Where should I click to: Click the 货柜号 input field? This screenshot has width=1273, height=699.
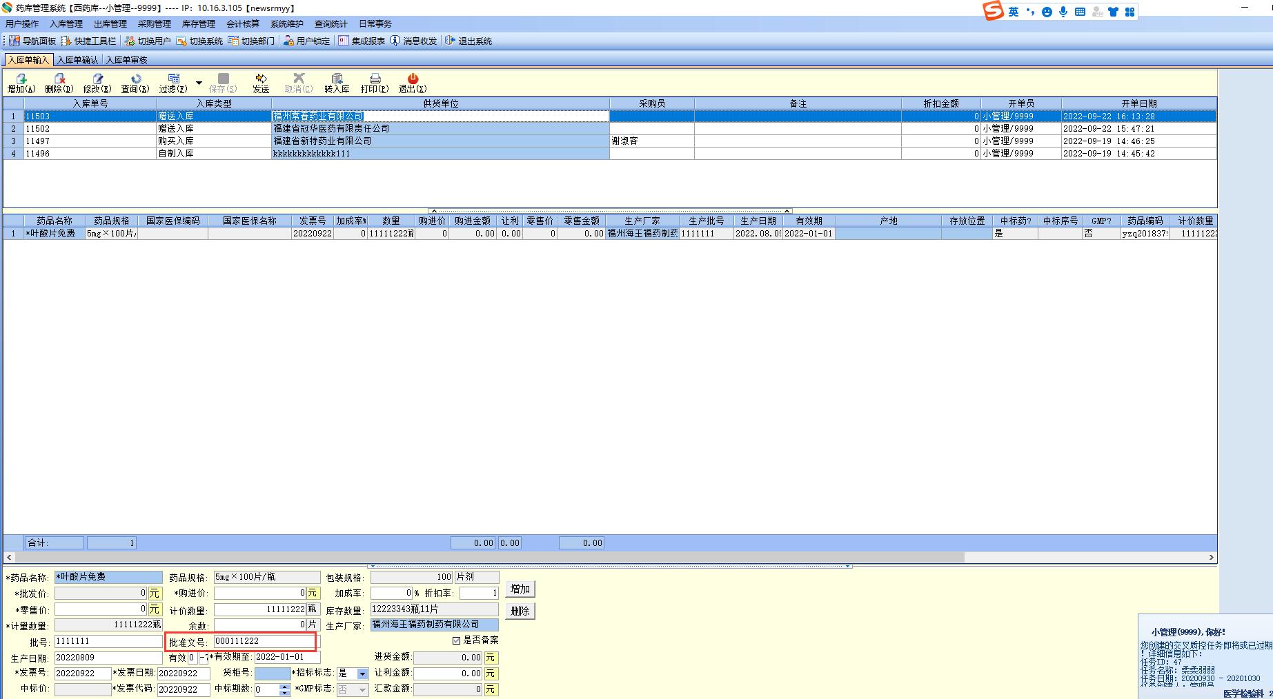coord(273,673)
